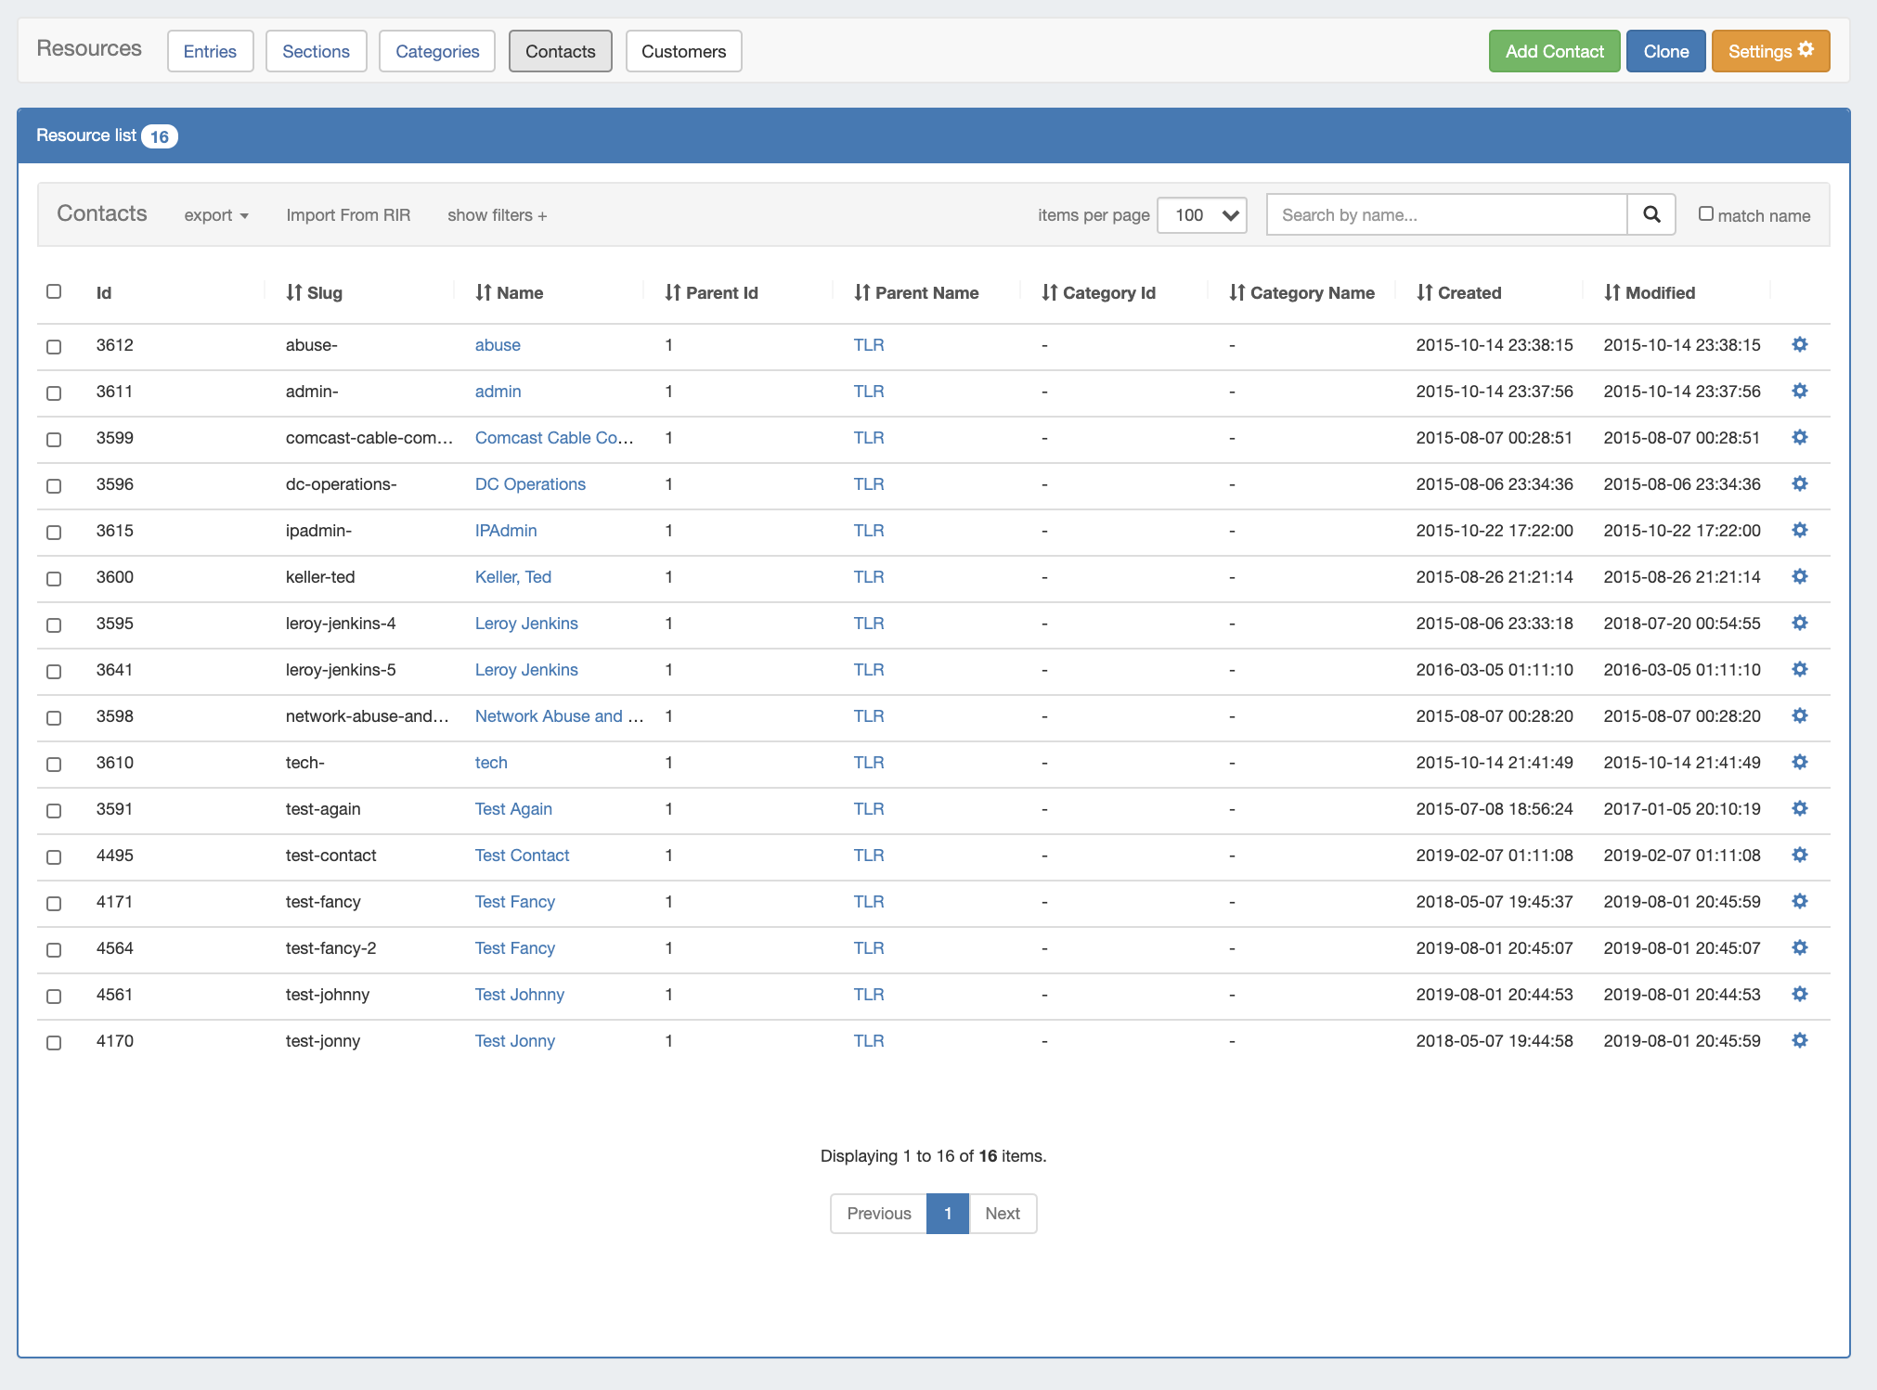Expand show filters section
Screen dimensions: 1877x1390
pyautogui.click(x=497, y=215)
